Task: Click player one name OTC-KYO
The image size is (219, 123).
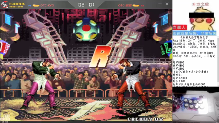Action: pyautogui.click(x=47, y=5)
